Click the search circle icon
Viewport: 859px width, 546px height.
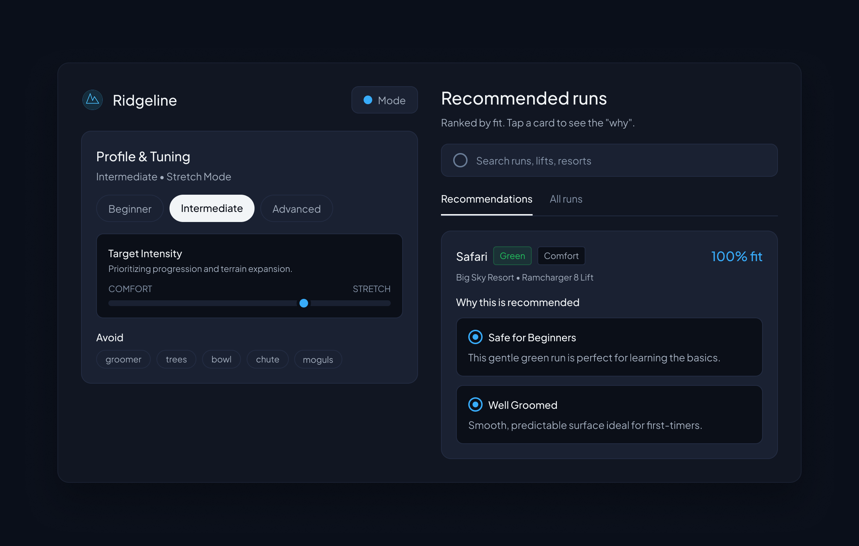(x=460, y=160)
